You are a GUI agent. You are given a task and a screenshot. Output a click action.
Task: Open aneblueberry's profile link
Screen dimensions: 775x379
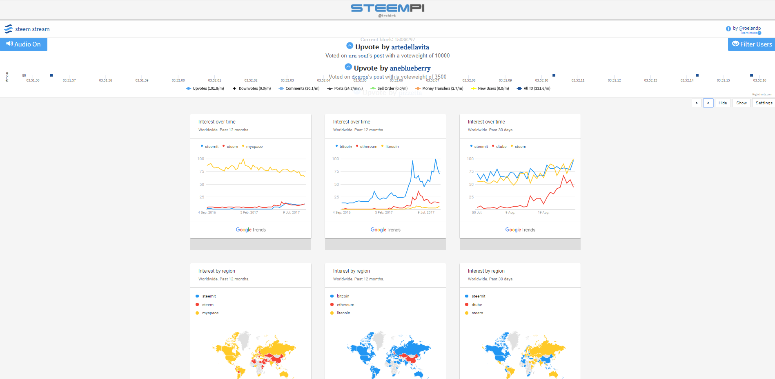point(410,68)
